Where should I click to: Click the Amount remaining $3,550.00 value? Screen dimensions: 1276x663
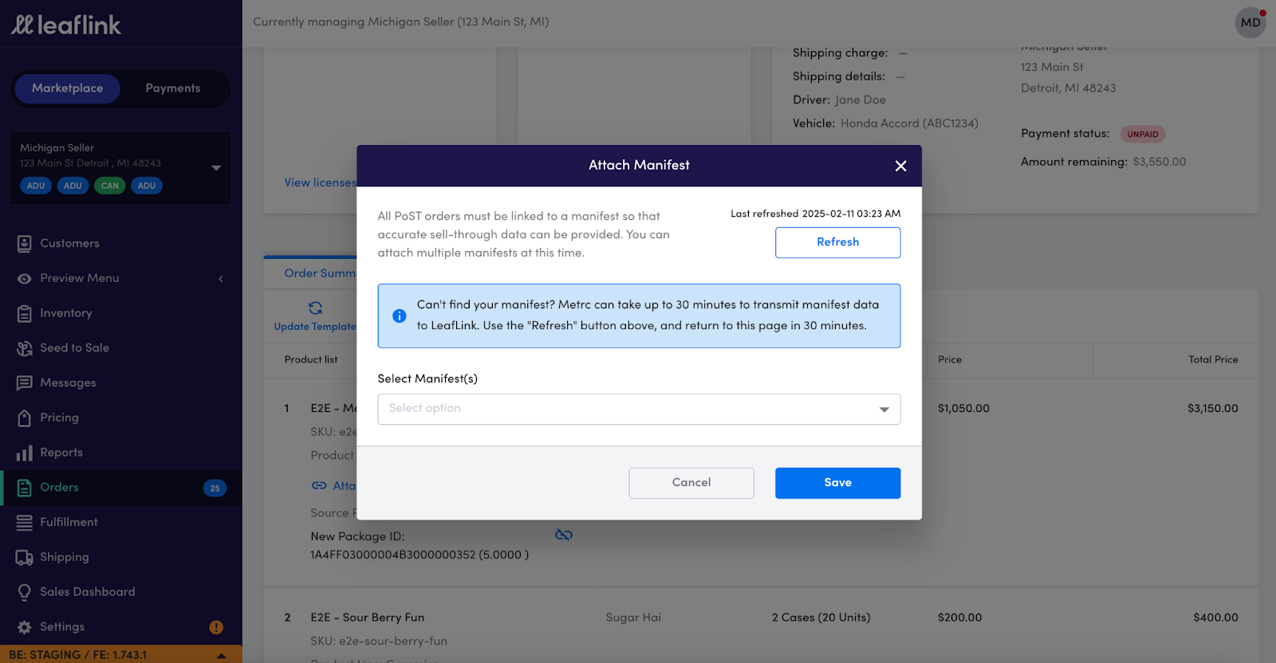[x=1160, y=162]
